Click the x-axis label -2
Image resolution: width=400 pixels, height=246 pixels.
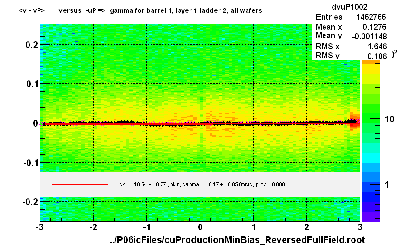[93, 227]
